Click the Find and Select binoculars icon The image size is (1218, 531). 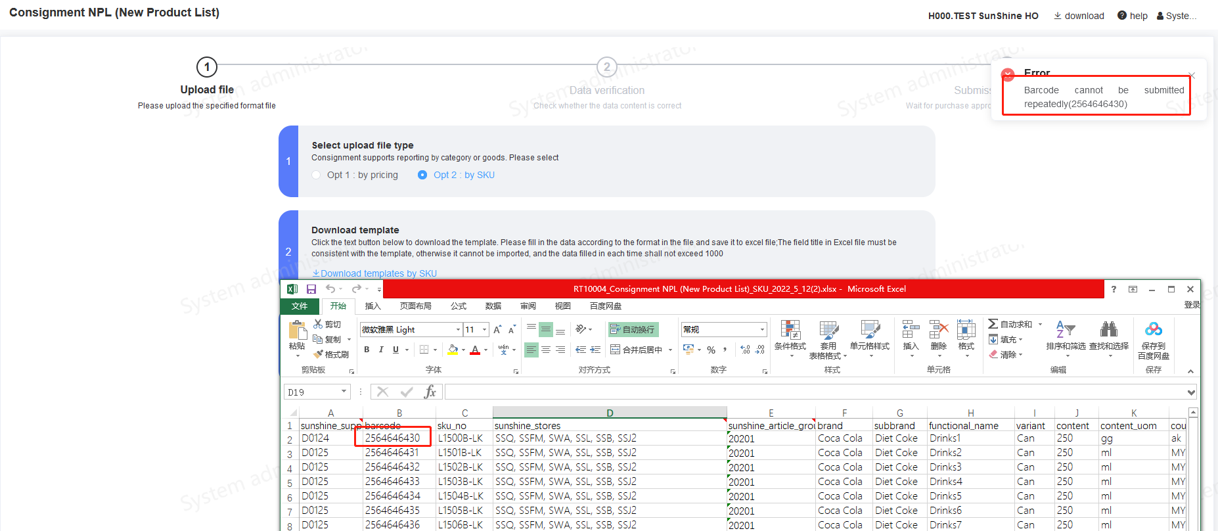pyautogui.click(x=1109, y=330)
